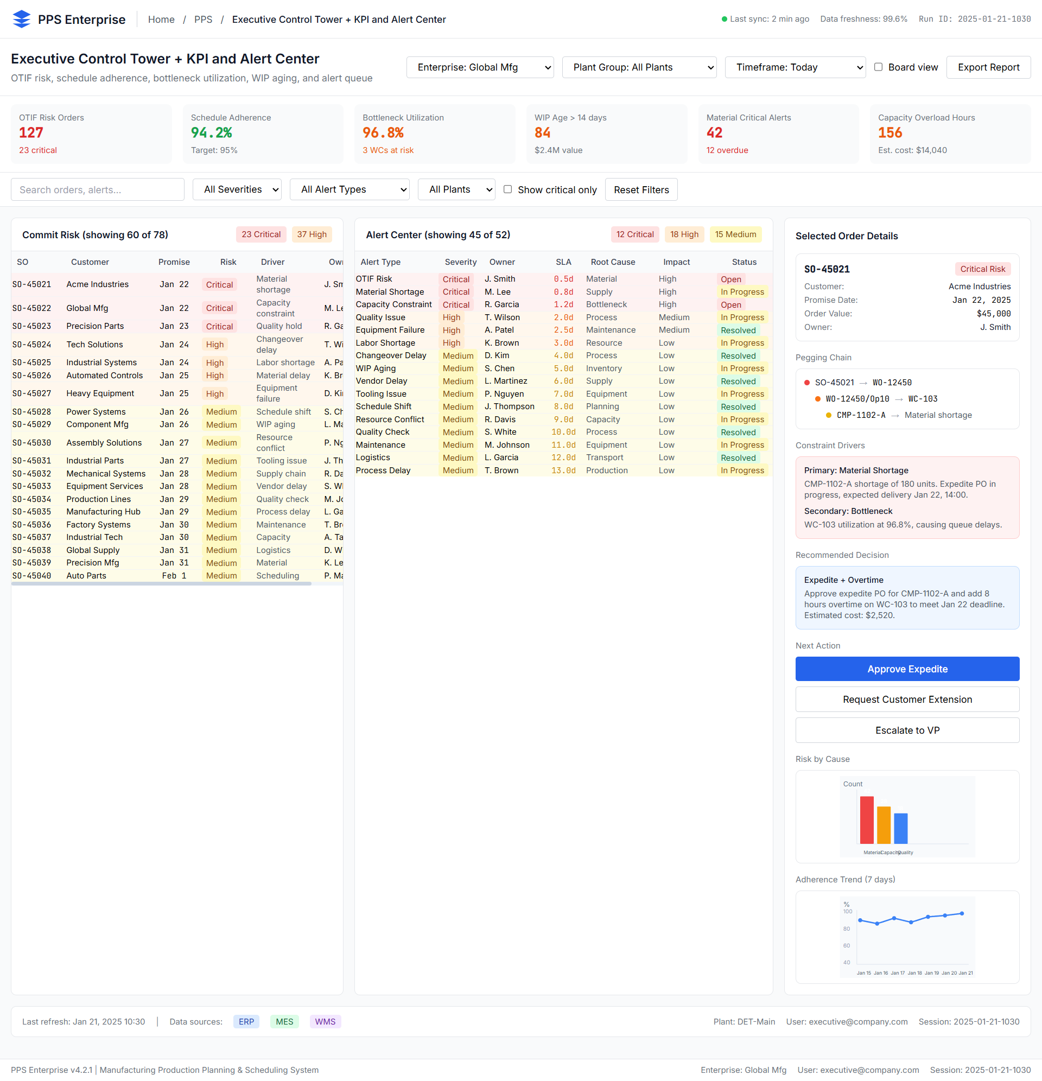Open the Enterprise: Global Mfg dropdown
This screenshot has width=1042, height=1081.
click(x=480, y=67)
